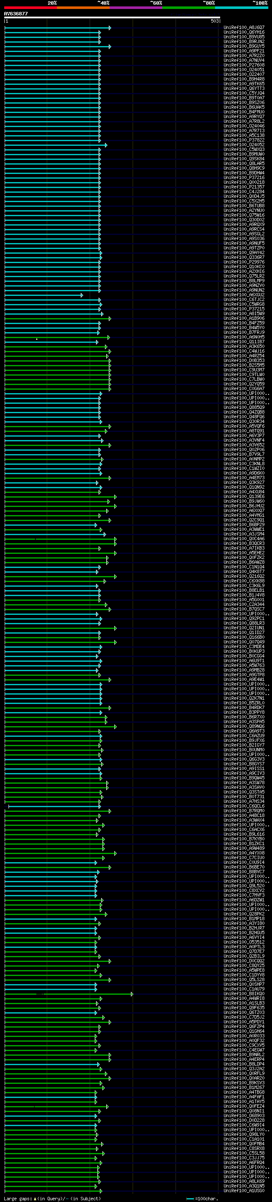Open entry UniRef100_B9H4R8
The image size is (272, 1202).
pos(244,79)
